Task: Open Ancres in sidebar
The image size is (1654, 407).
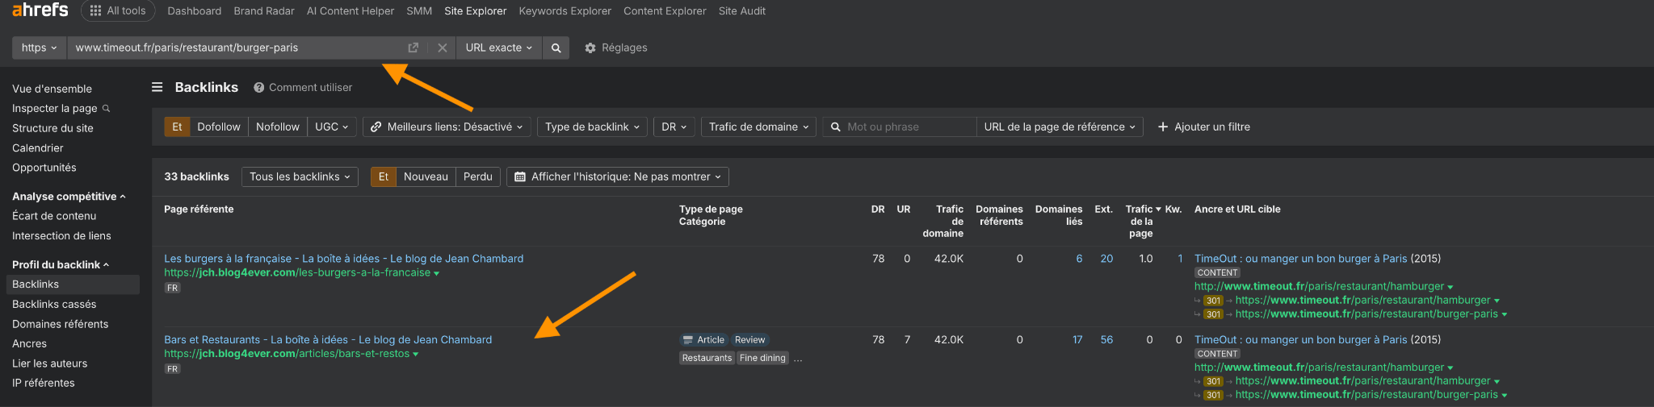Action: (29, 343)
